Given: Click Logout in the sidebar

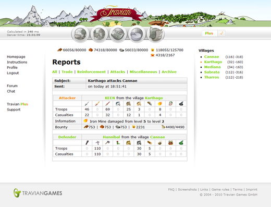Looking at the screenshot, I should click(13, 73).
